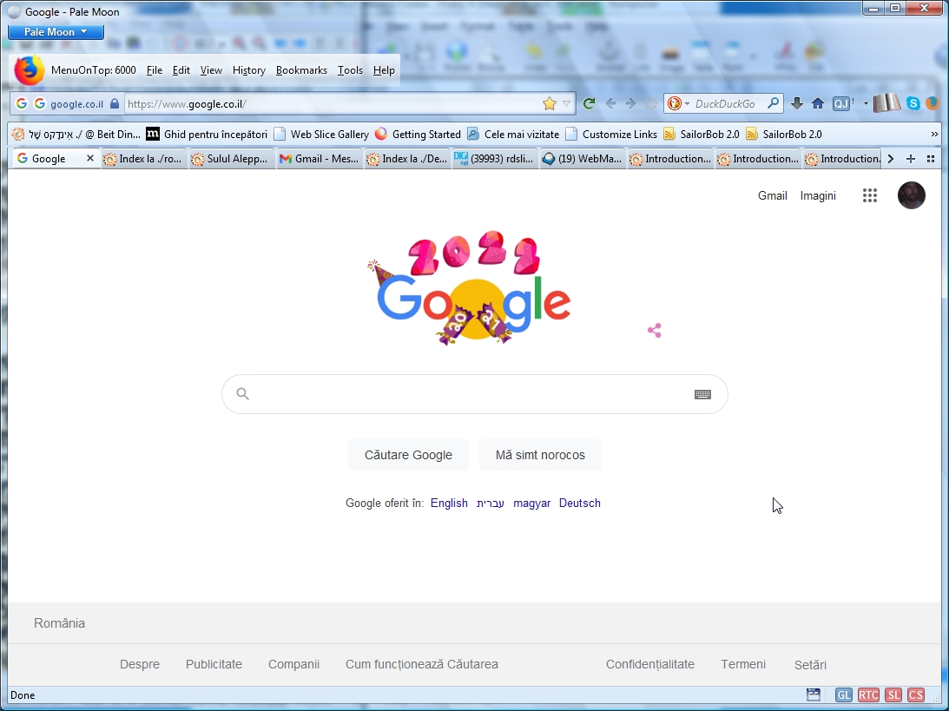Screen dimensions: 949x711
Task: Open the Web Slice Gallery bookmark
Action: pos(320,135)
